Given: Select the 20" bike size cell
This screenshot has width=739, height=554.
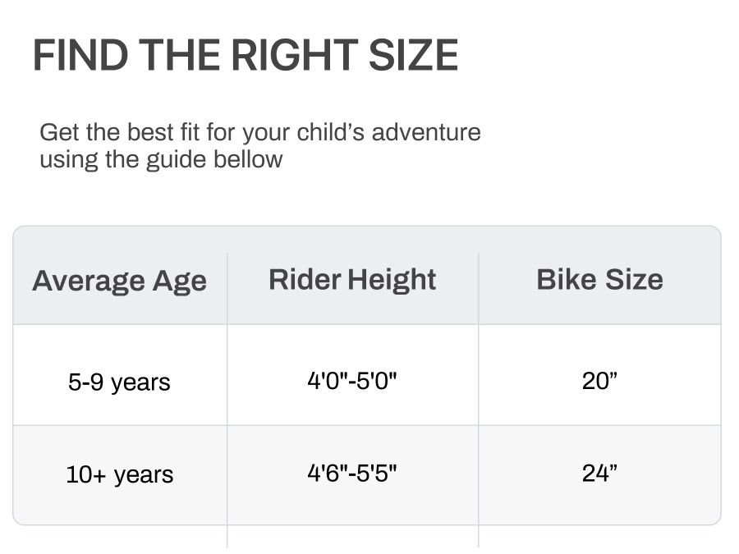Looking at the screenshot, I should (x=599, y=381).
